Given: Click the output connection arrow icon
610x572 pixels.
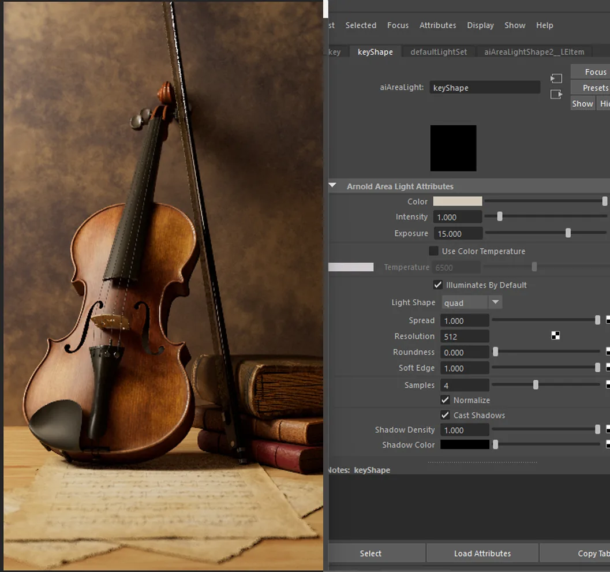Looking at the screenshot, I should click(x=556, y=94).
